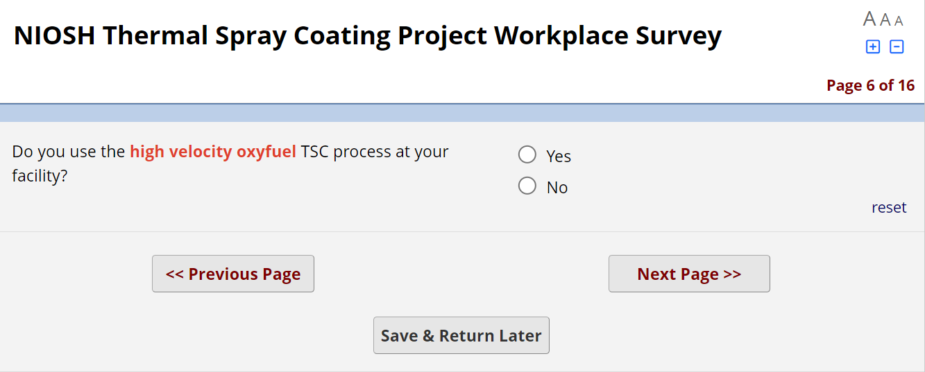Click the blue divider bar below header
The height and width of the screenshot is (372, 925).
point(462,113)
